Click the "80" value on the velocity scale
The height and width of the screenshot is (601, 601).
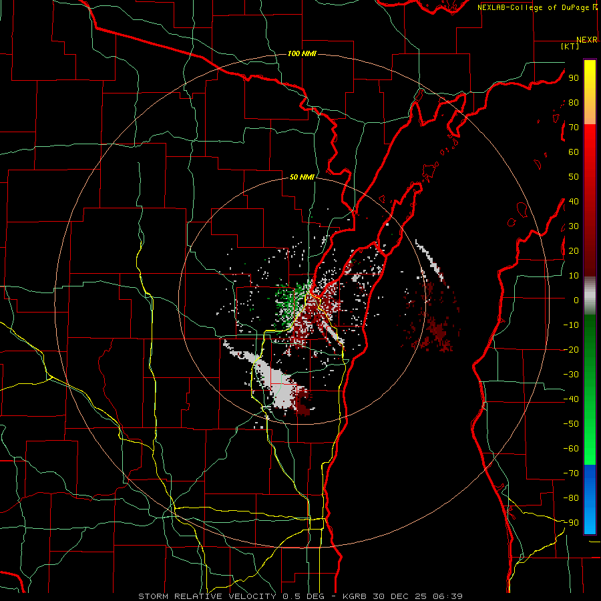pos(574,102)
